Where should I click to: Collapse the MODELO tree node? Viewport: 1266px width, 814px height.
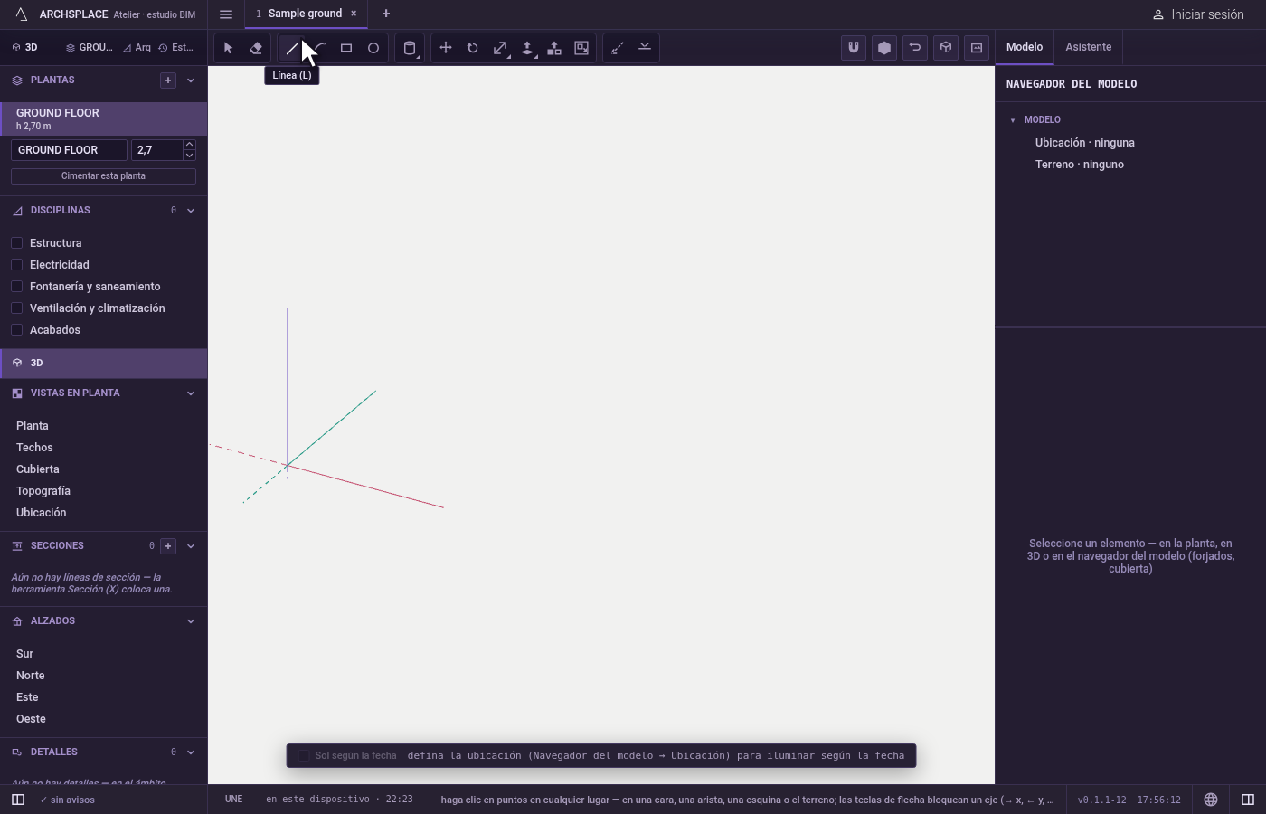tap(1013, 120)
